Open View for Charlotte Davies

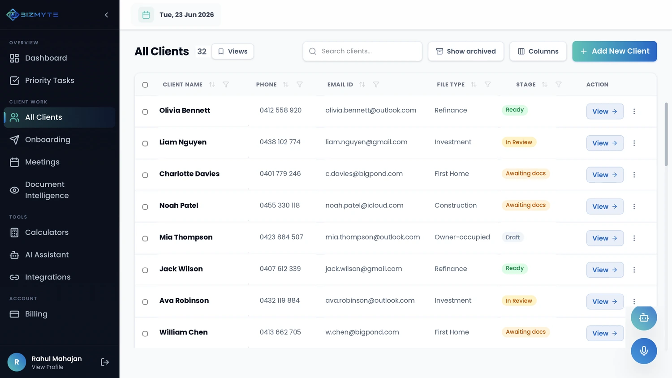(605, 175)
